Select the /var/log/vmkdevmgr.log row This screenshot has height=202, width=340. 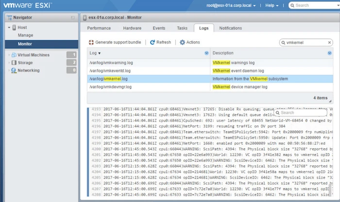pos(210,87)
